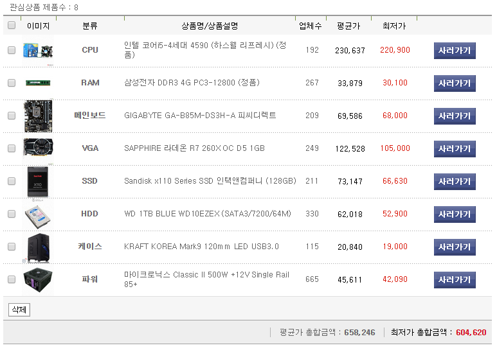Click 사러가기 for the 파워
Viewport: 497px width, 350px height.
(455, 280)
